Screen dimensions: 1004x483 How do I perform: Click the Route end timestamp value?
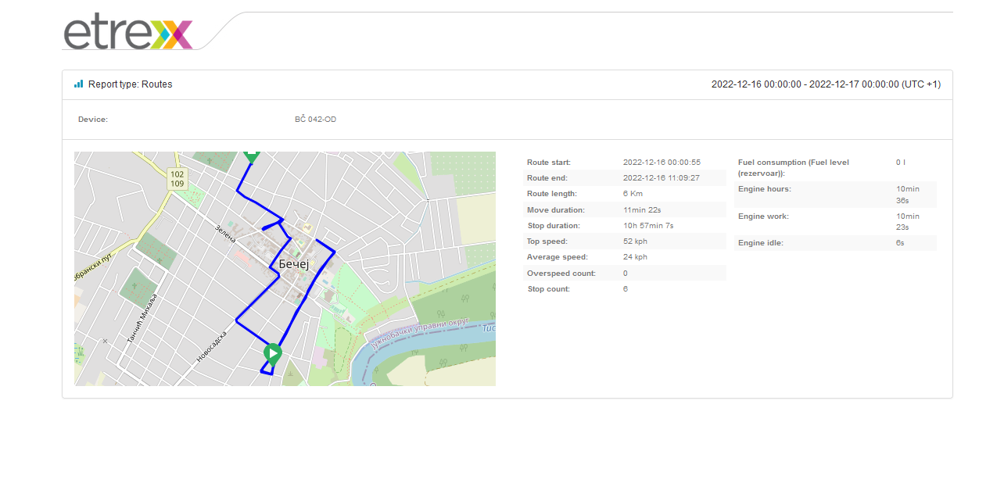pos(662,178)
